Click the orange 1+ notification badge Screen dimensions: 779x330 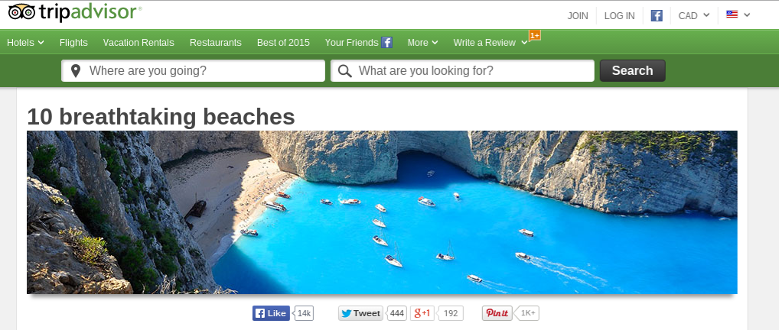[535, 36]
